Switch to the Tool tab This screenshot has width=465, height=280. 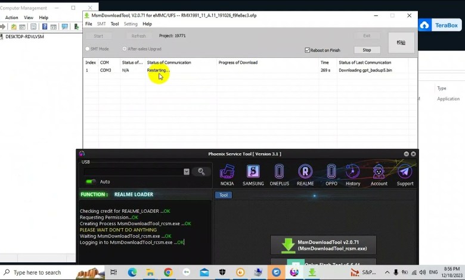click(x=224, y=195)
